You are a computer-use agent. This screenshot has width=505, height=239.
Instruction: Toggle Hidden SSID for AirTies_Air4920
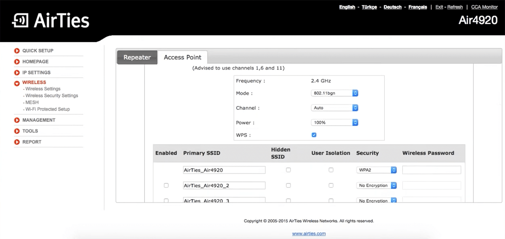288,170
